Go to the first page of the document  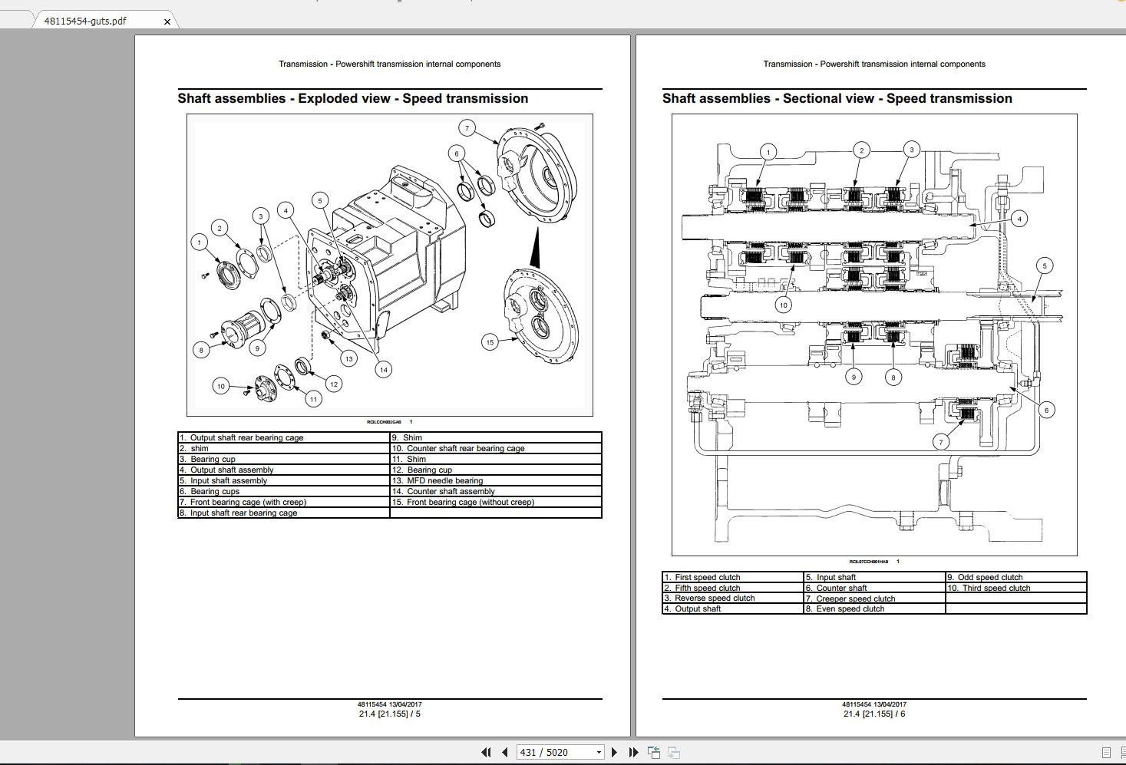487,752
